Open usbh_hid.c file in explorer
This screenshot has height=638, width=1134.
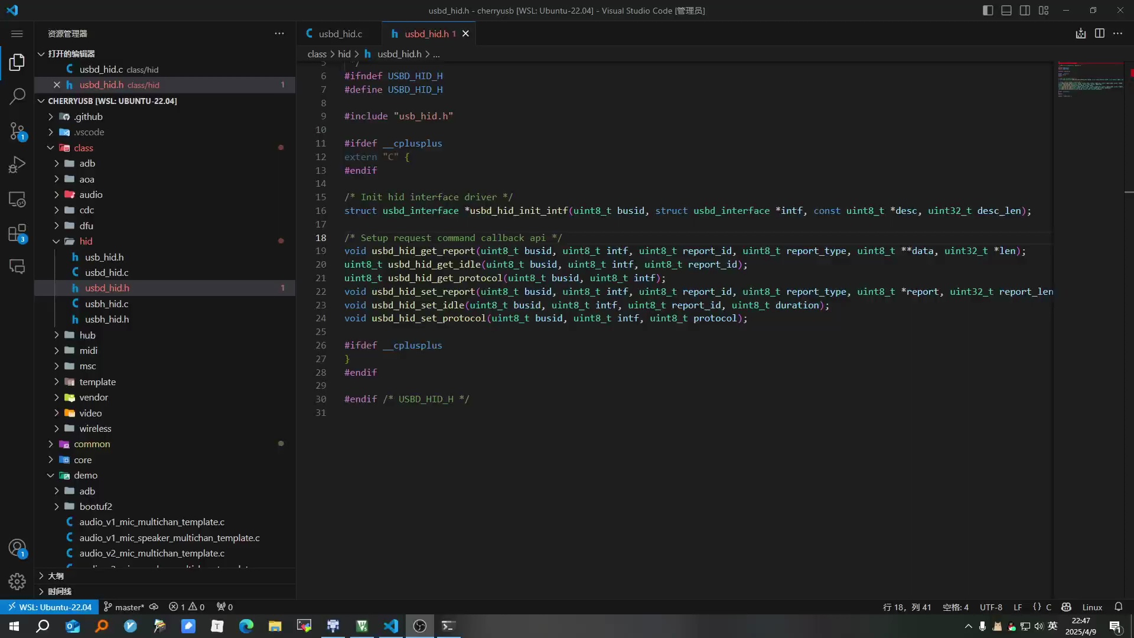pos(106,304)
